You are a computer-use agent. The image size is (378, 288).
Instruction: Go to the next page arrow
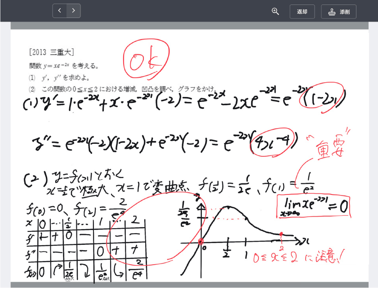[x=73, y=11]
